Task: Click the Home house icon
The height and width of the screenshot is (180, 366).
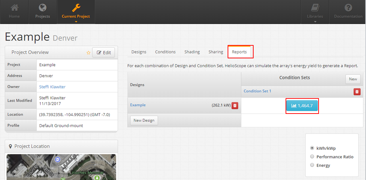Action: (14, 8)
